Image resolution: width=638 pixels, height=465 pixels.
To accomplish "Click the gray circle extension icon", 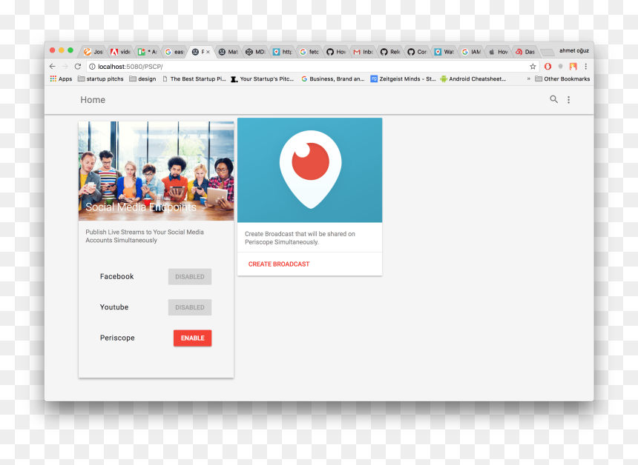I will coord(560,66).
